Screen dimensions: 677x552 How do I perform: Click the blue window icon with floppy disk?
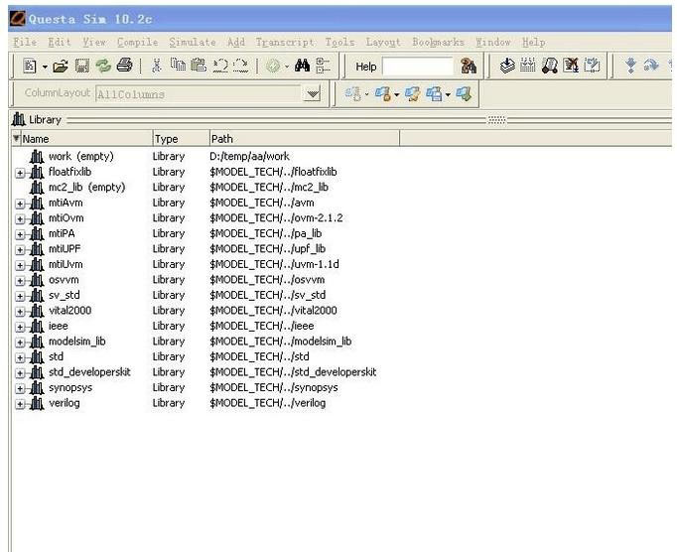pos(434,93)
